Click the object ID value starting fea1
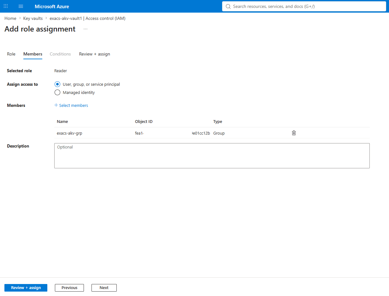The height and width of the screenshot is (296, 389). coord(173,133)
